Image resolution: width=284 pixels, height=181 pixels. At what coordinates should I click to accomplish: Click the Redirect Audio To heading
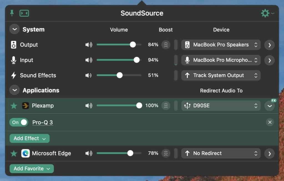tap(221, 90)
